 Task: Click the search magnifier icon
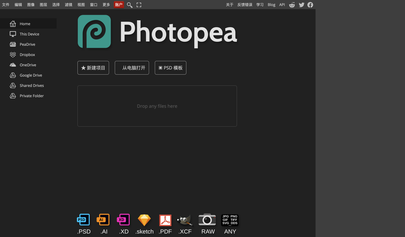129,5
